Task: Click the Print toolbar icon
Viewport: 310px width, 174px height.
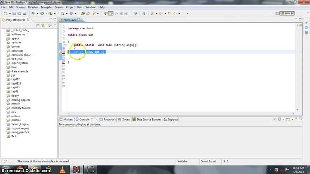Action: pos(25,14)
